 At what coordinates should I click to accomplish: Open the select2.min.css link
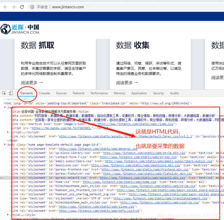[142, 178]
